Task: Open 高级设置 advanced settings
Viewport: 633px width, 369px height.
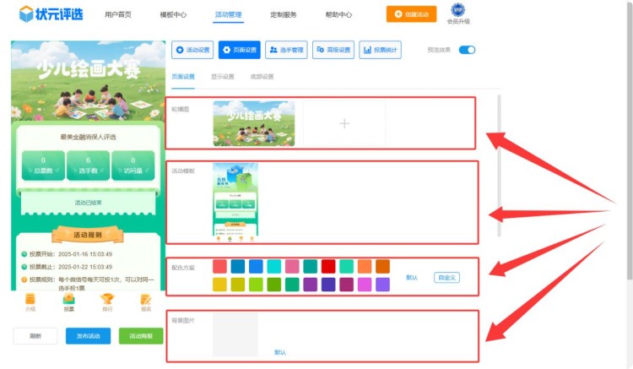Action: (333, 50)
